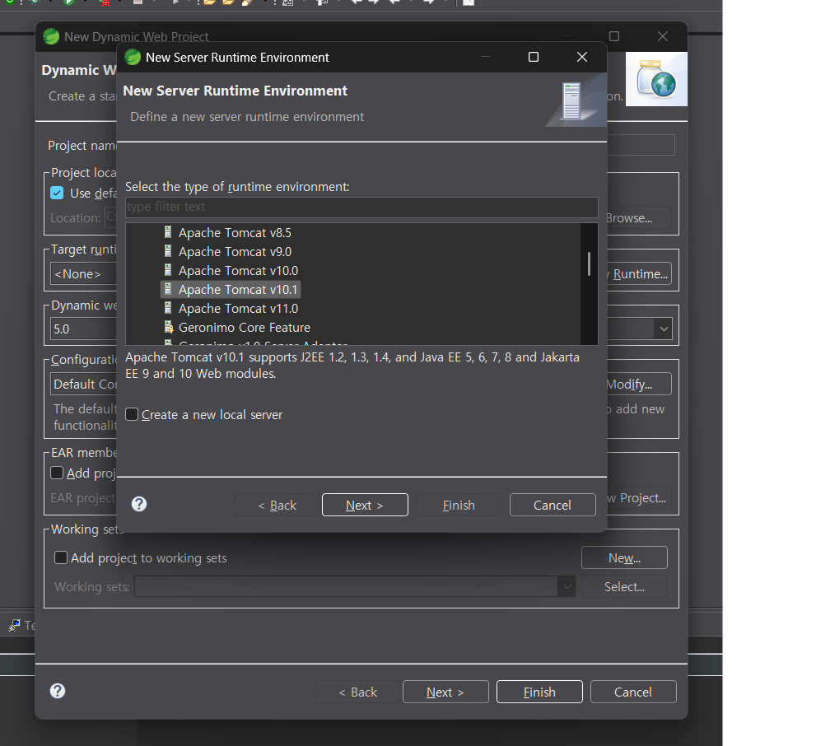Click the Modify... configuration button

tap(640, 385)
